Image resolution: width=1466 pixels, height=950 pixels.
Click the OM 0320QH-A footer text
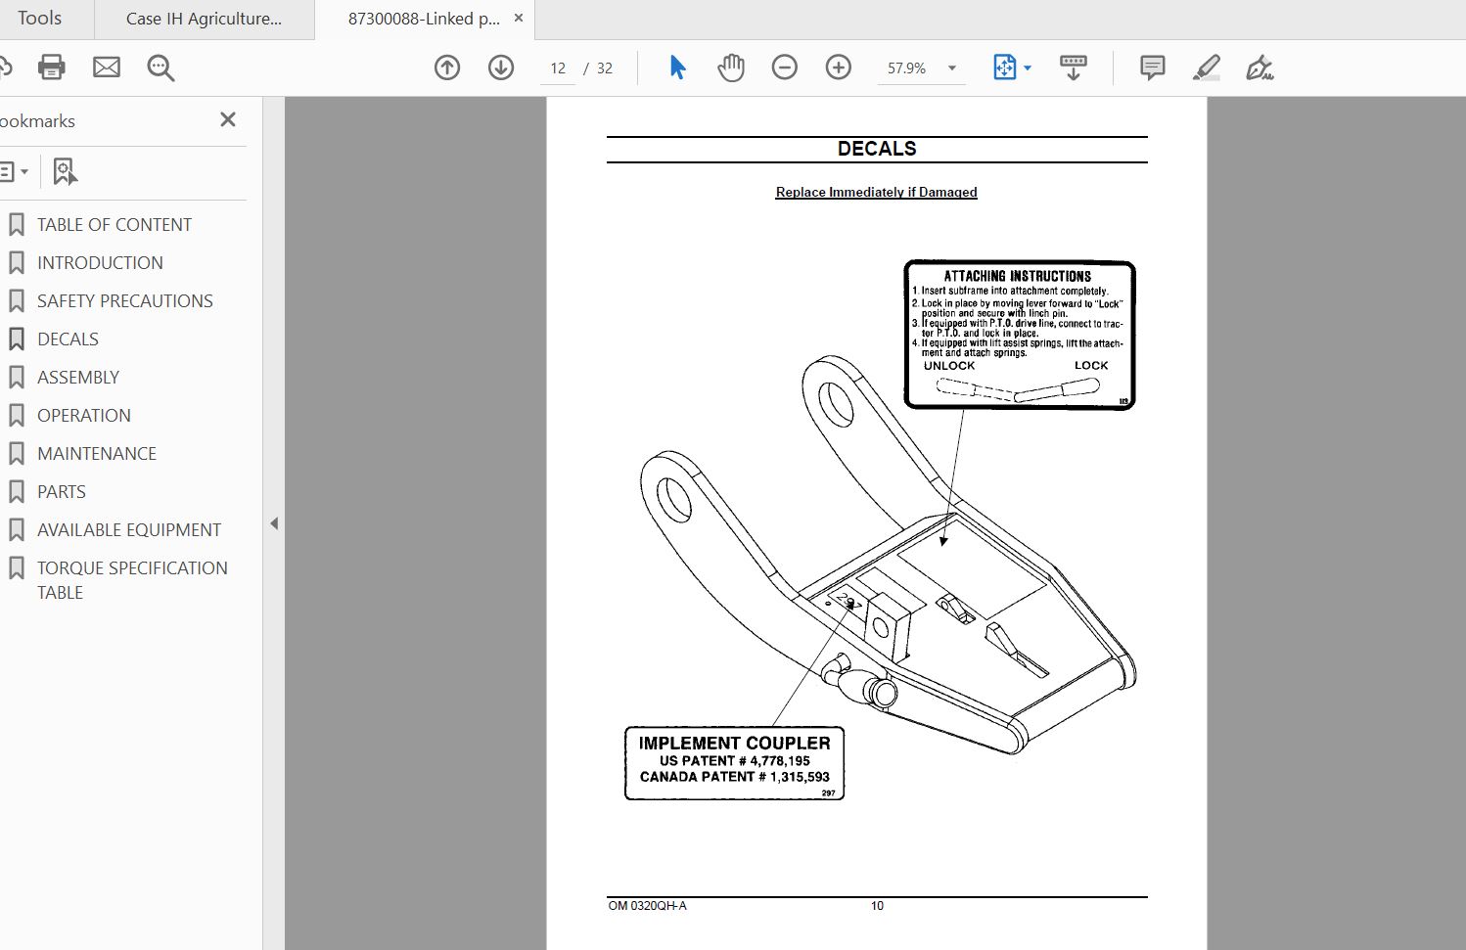click(648, 906)
